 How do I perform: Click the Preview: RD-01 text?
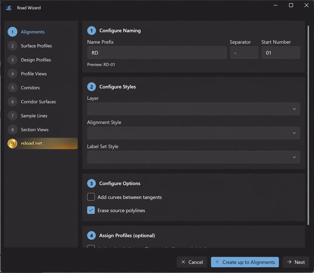101,64
